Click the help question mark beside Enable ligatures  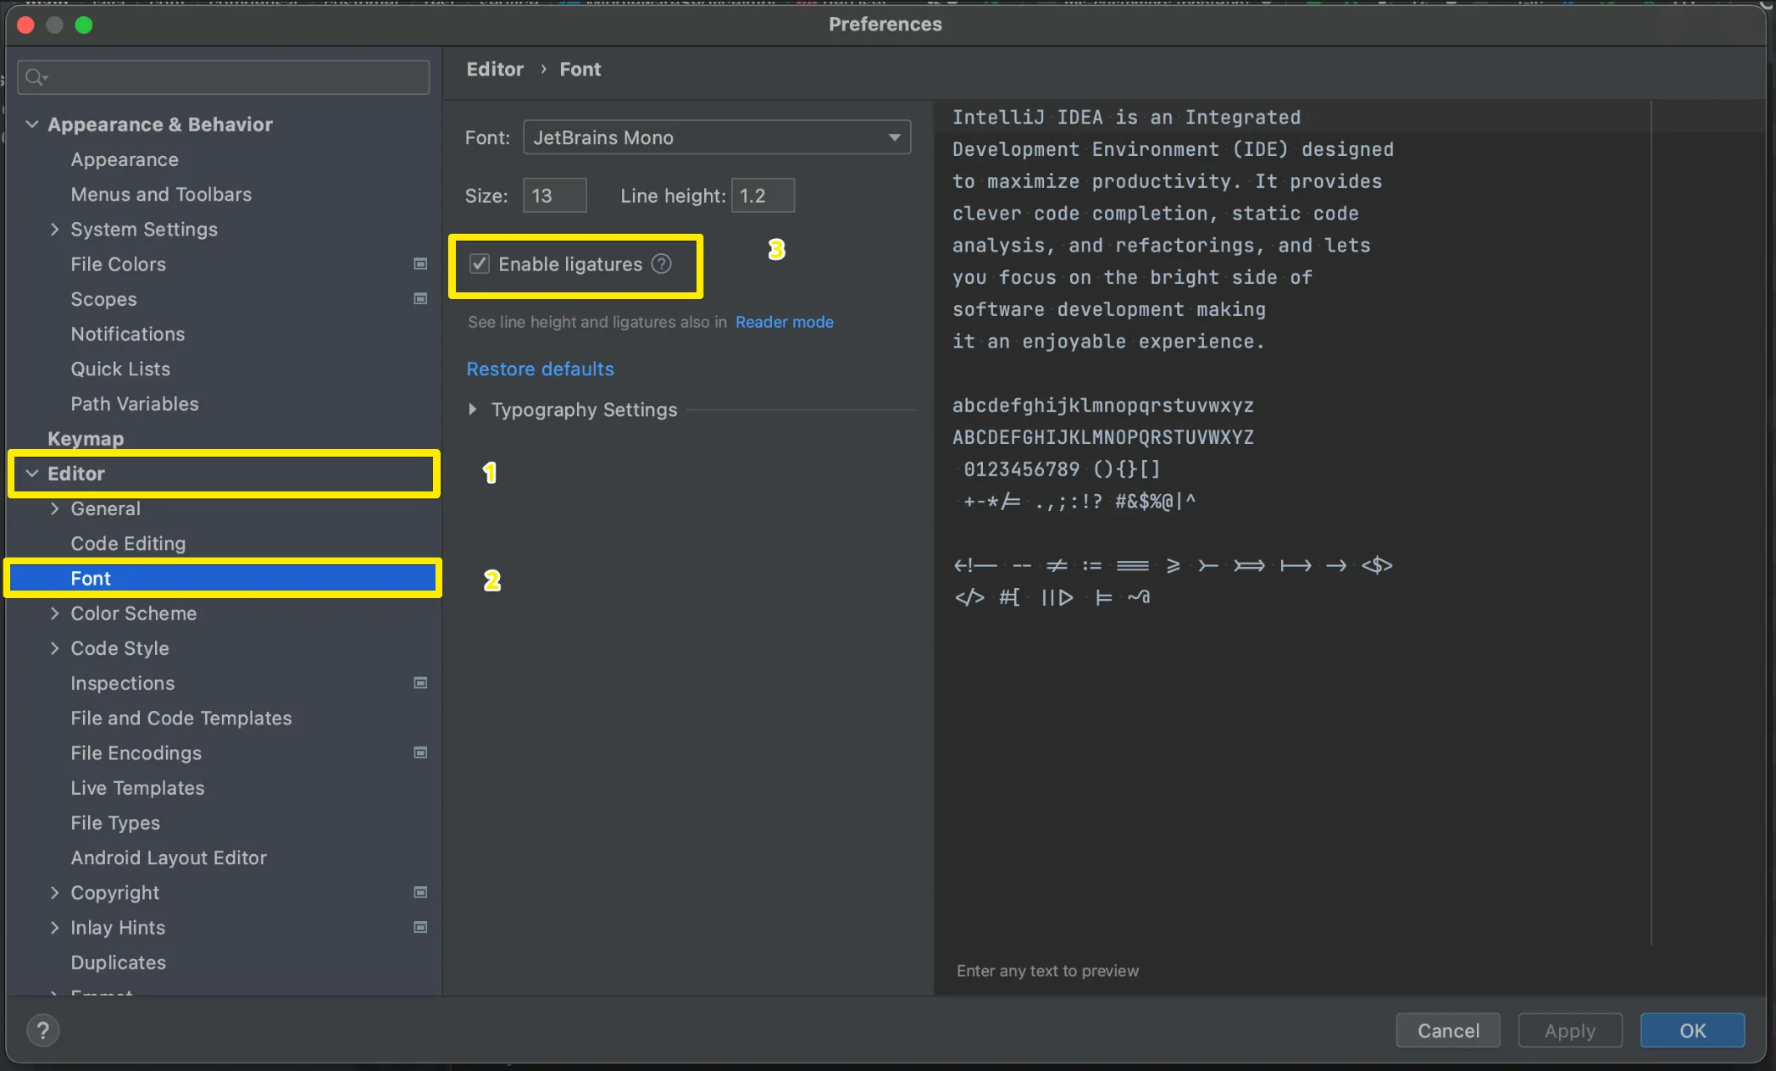pyautogui.click(x=661, y=264)
